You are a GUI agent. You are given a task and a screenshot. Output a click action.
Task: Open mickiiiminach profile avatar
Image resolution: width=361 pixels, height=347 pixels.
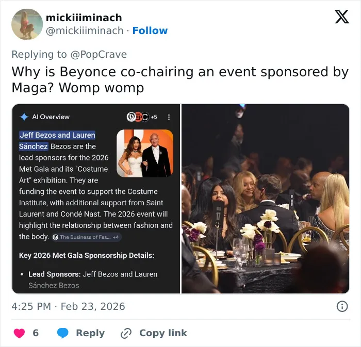tap(27, 24)
